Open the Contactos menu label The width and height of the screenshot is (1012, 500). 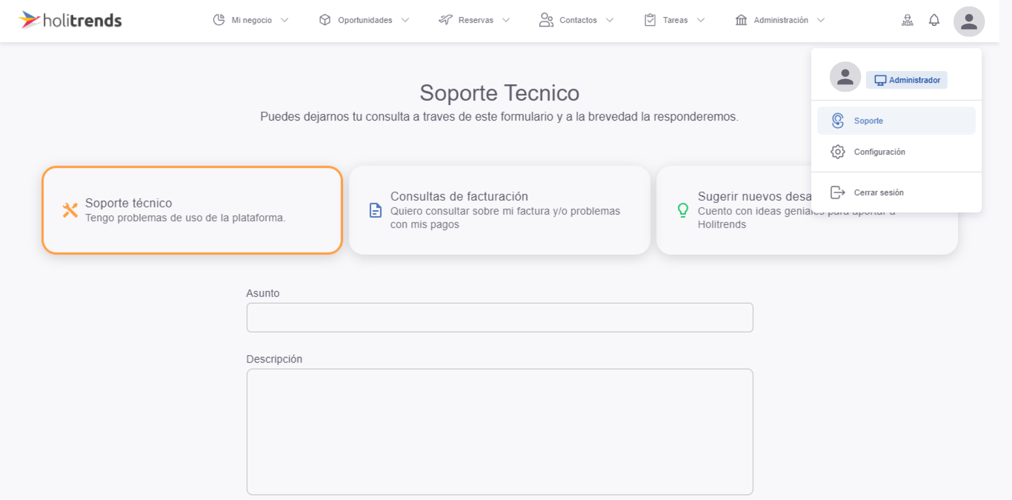coord(578,20)
